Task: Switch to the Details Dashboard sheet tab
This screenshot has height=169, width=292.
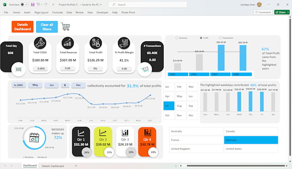Action: [53, 166]
